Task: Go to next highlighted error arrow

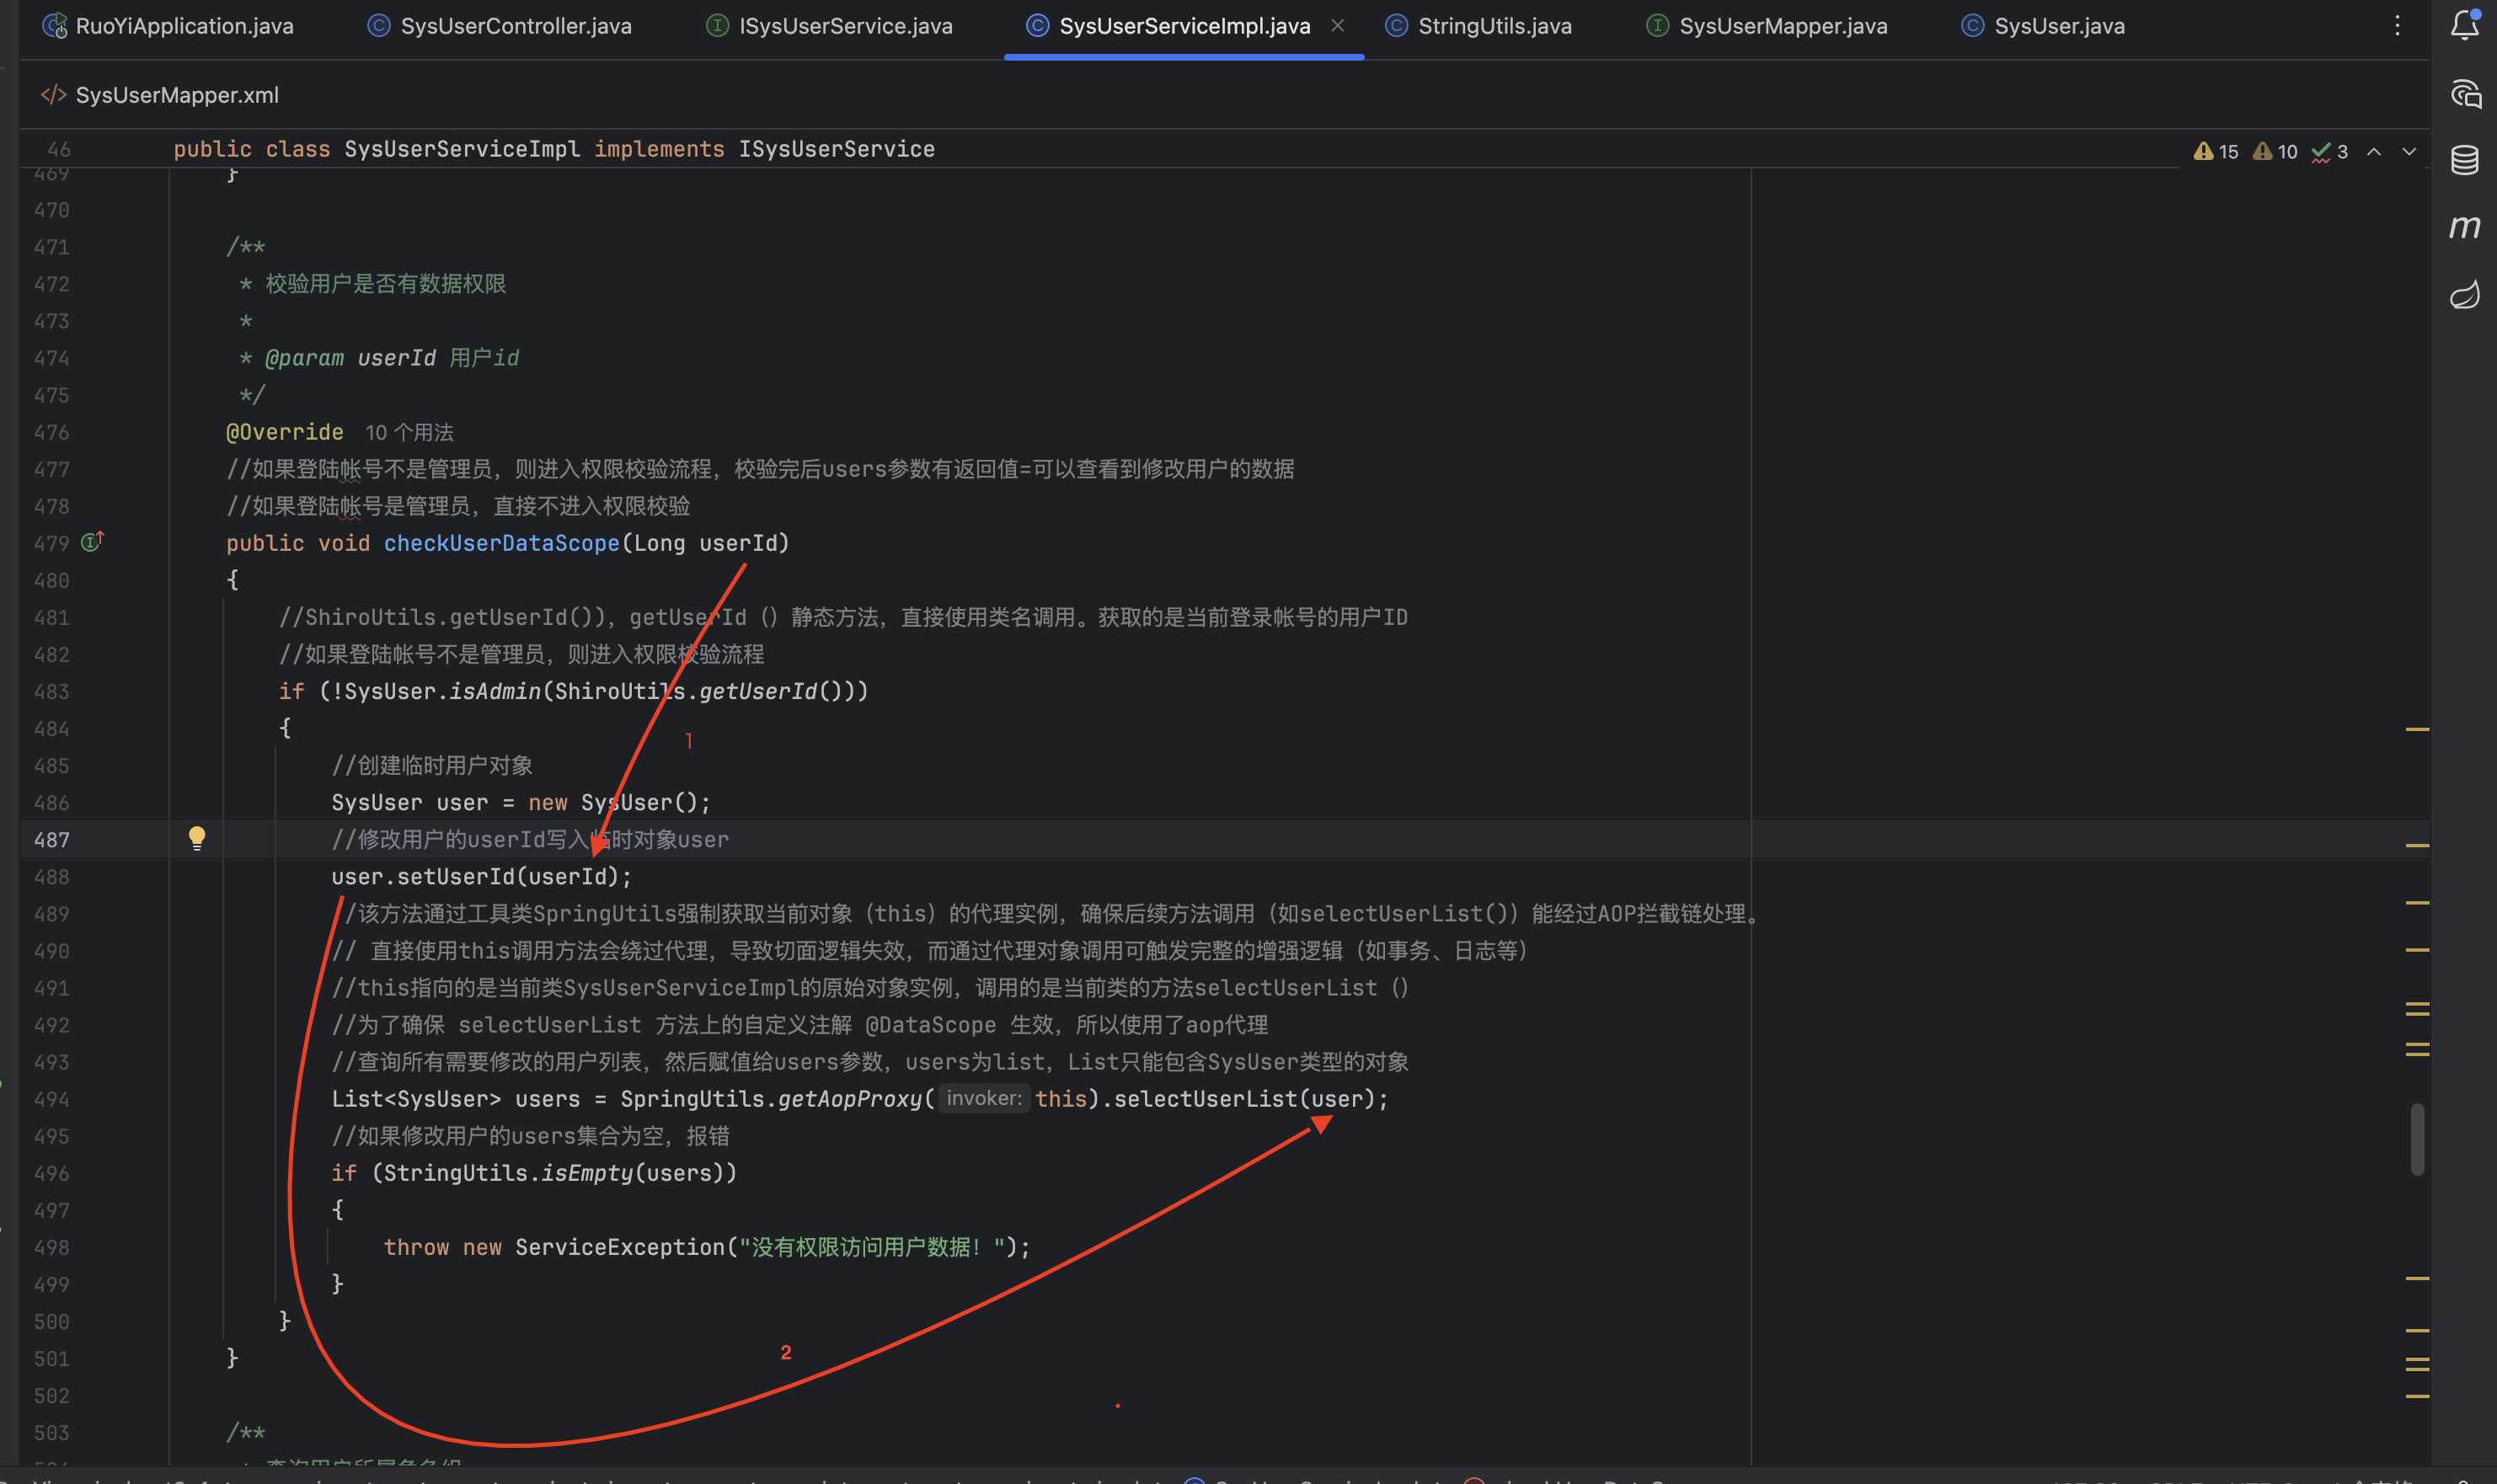Action: coord(2409,151)
